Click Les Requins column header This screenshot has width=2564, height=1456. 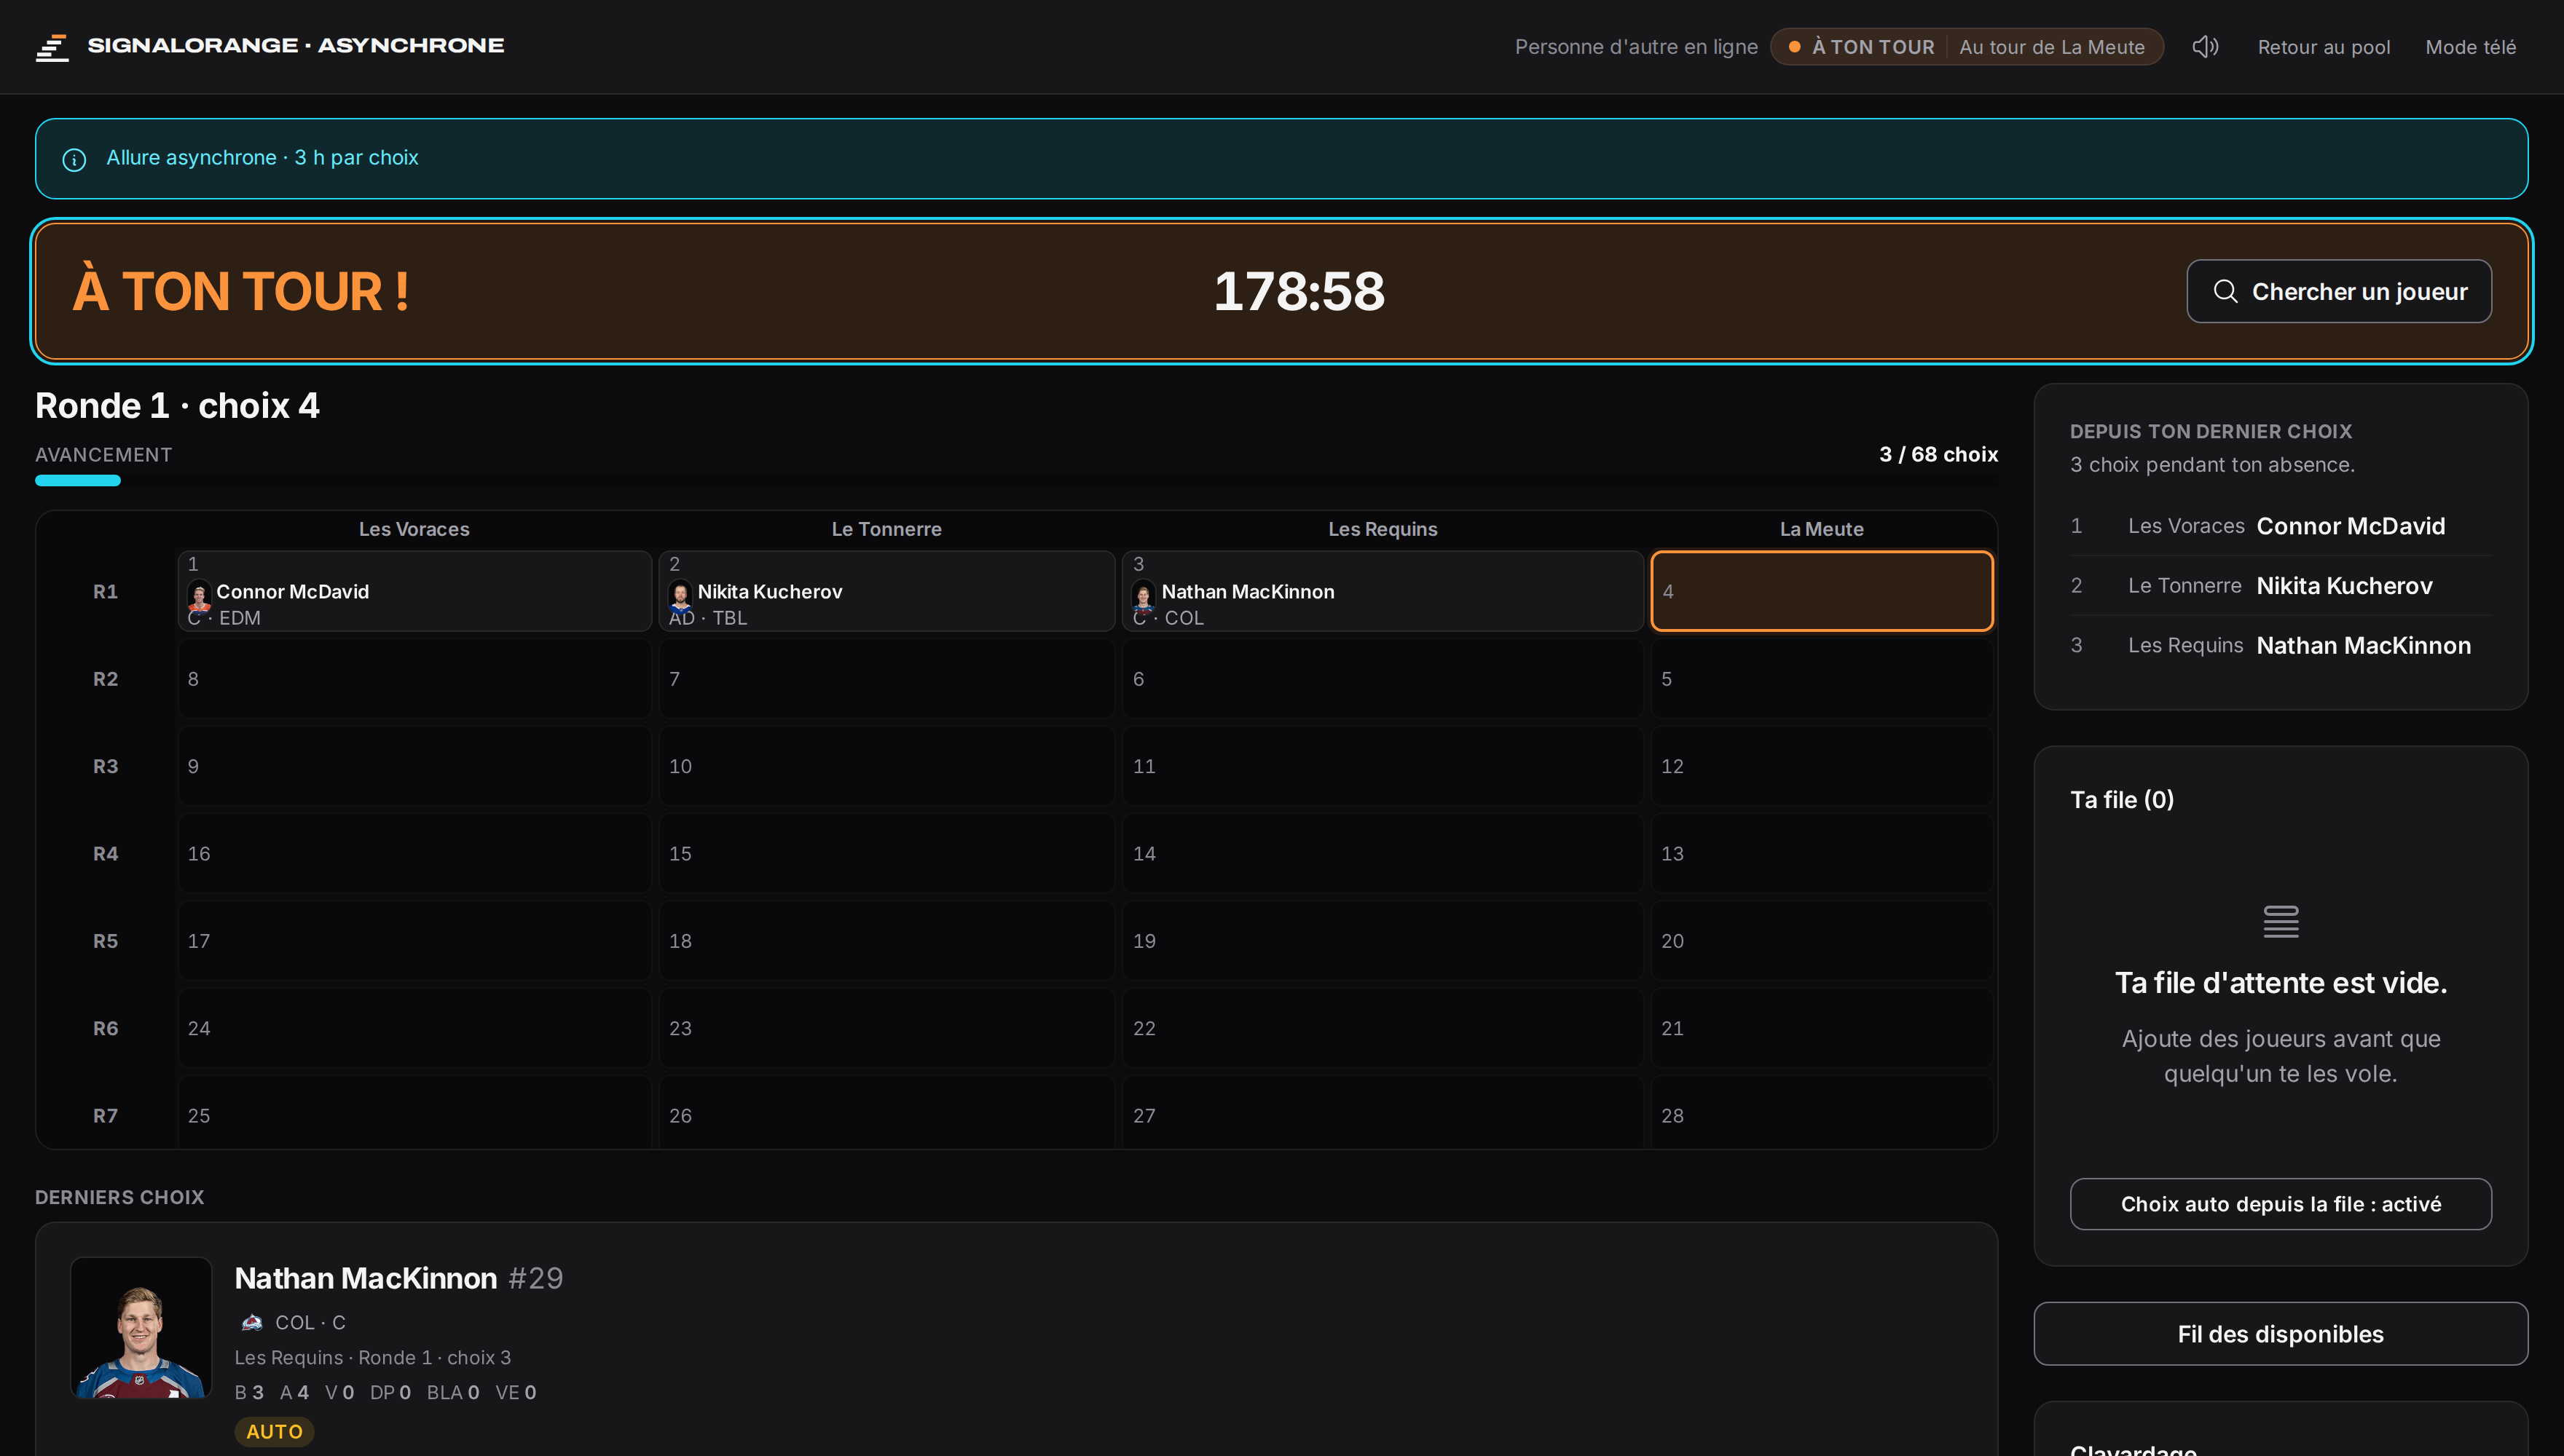1382,529
